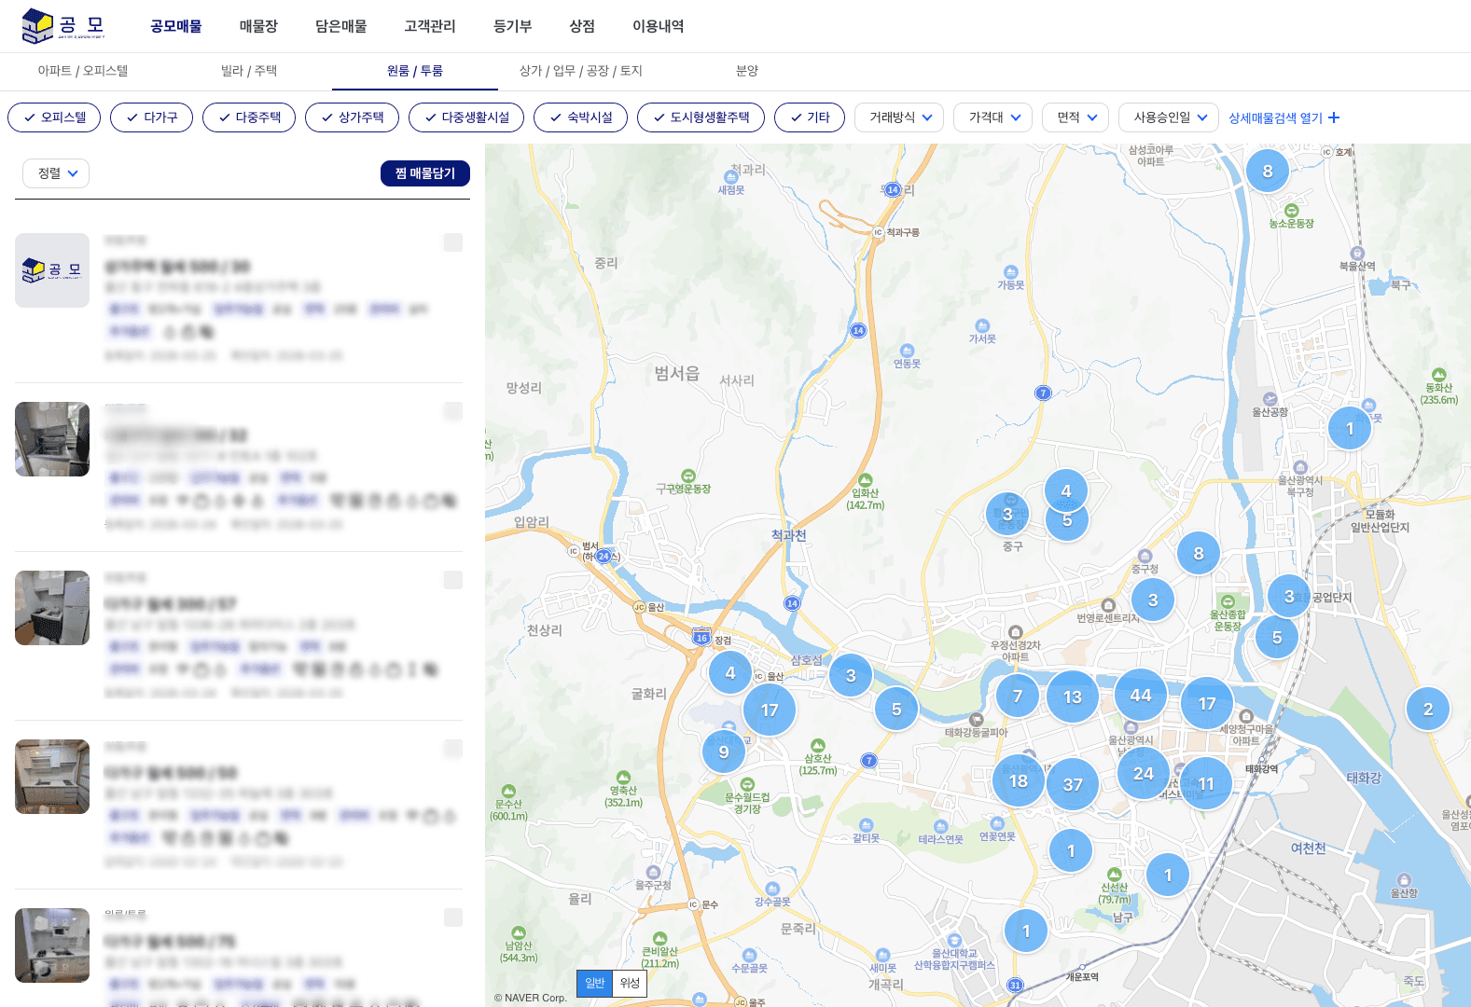The height and width of the screenshot is (1007, 1471).
Task: Click the map cluster marker labeled 37
Action: (1073, 785)
